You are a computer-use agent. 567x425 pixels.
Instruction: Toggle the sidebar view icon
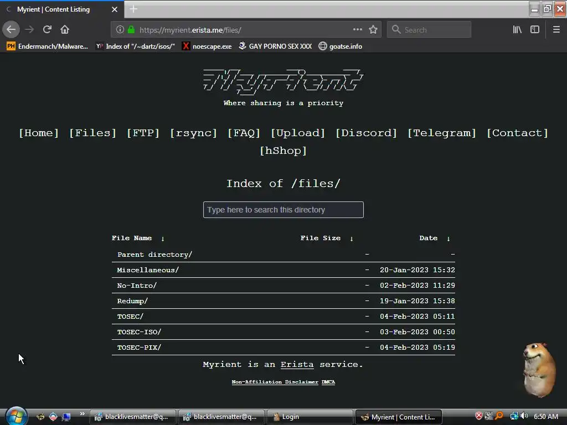tap(535, 30)
